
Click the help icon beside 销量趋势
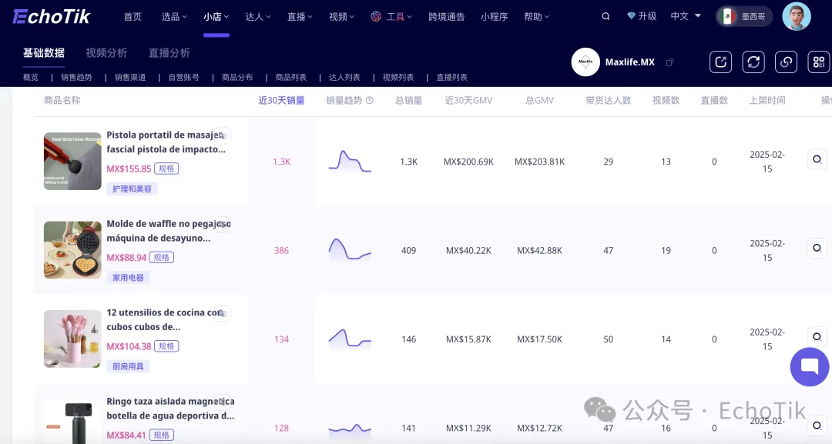(370, 100)
